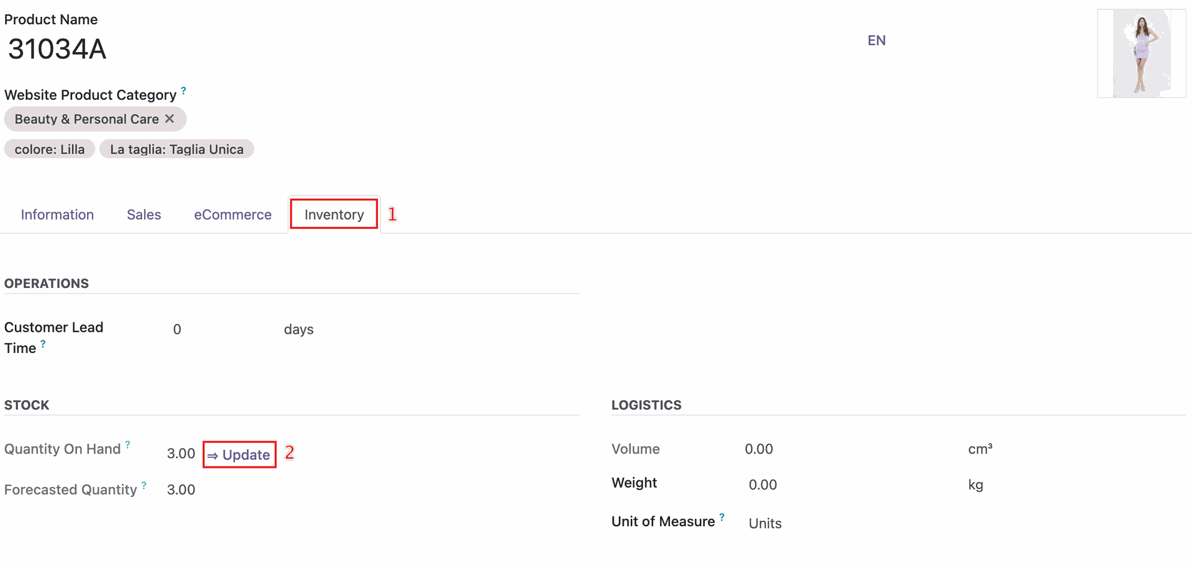Open the Information tab
This screenshot has height=564, width=1192.
57,215
